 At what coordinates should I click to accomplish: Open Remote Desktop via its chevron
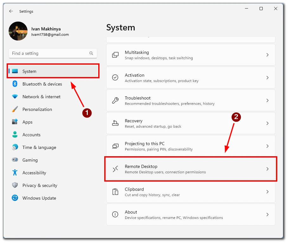tap(267, 169)
